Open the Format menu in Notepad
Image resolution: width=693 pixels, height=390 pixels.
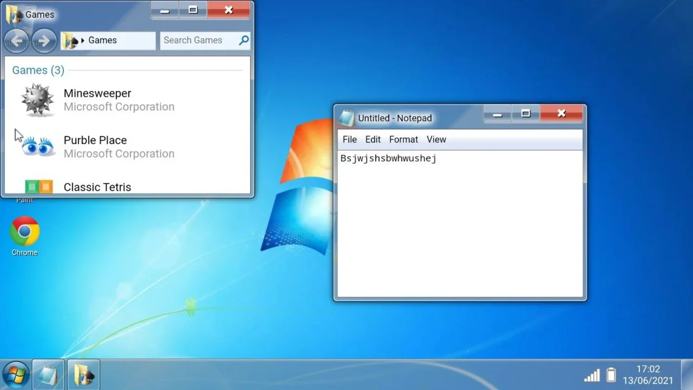pos(404,139)
